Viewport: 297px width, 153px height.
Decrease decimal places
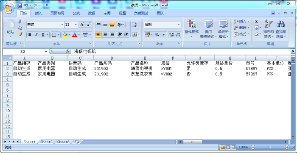[x=178, y=35]
